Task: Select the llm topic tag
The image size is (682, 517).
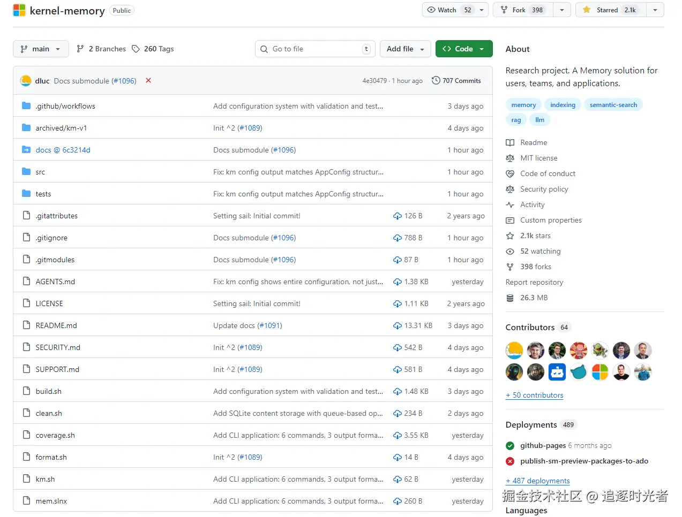Action: (539, 120)
